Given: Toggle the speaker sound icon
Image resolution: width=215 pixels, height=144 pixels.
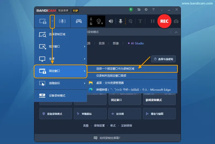Looking at the screenshot, I should point(111,21).
